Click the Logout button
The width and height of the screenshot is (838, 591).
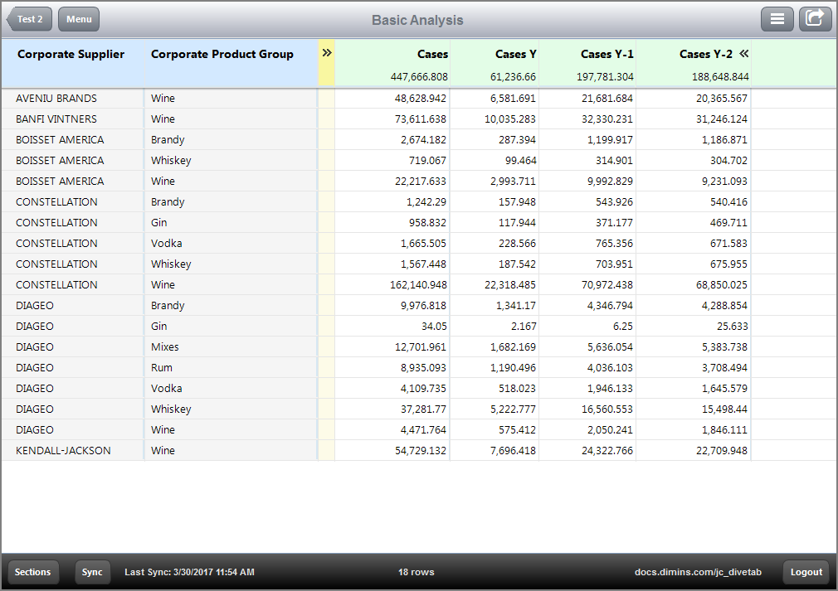pyautogui.click(x=806, y=572)
